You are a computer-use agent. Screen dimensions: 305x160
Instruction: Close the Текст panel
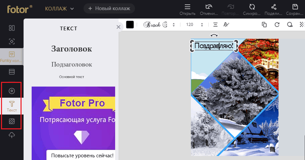(x=118, y=27)
